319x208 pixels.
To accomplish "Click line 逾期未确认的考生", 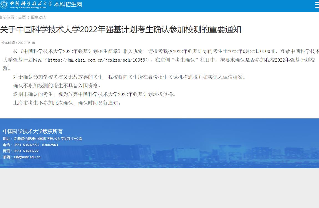I will point(95,94).
